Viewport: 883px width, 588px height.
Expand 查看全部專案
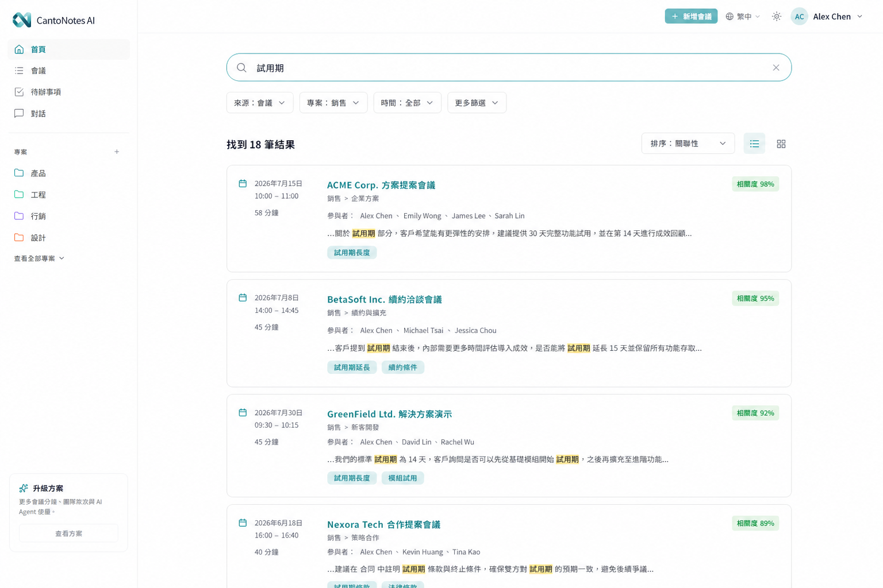click(x=39, y=258)
